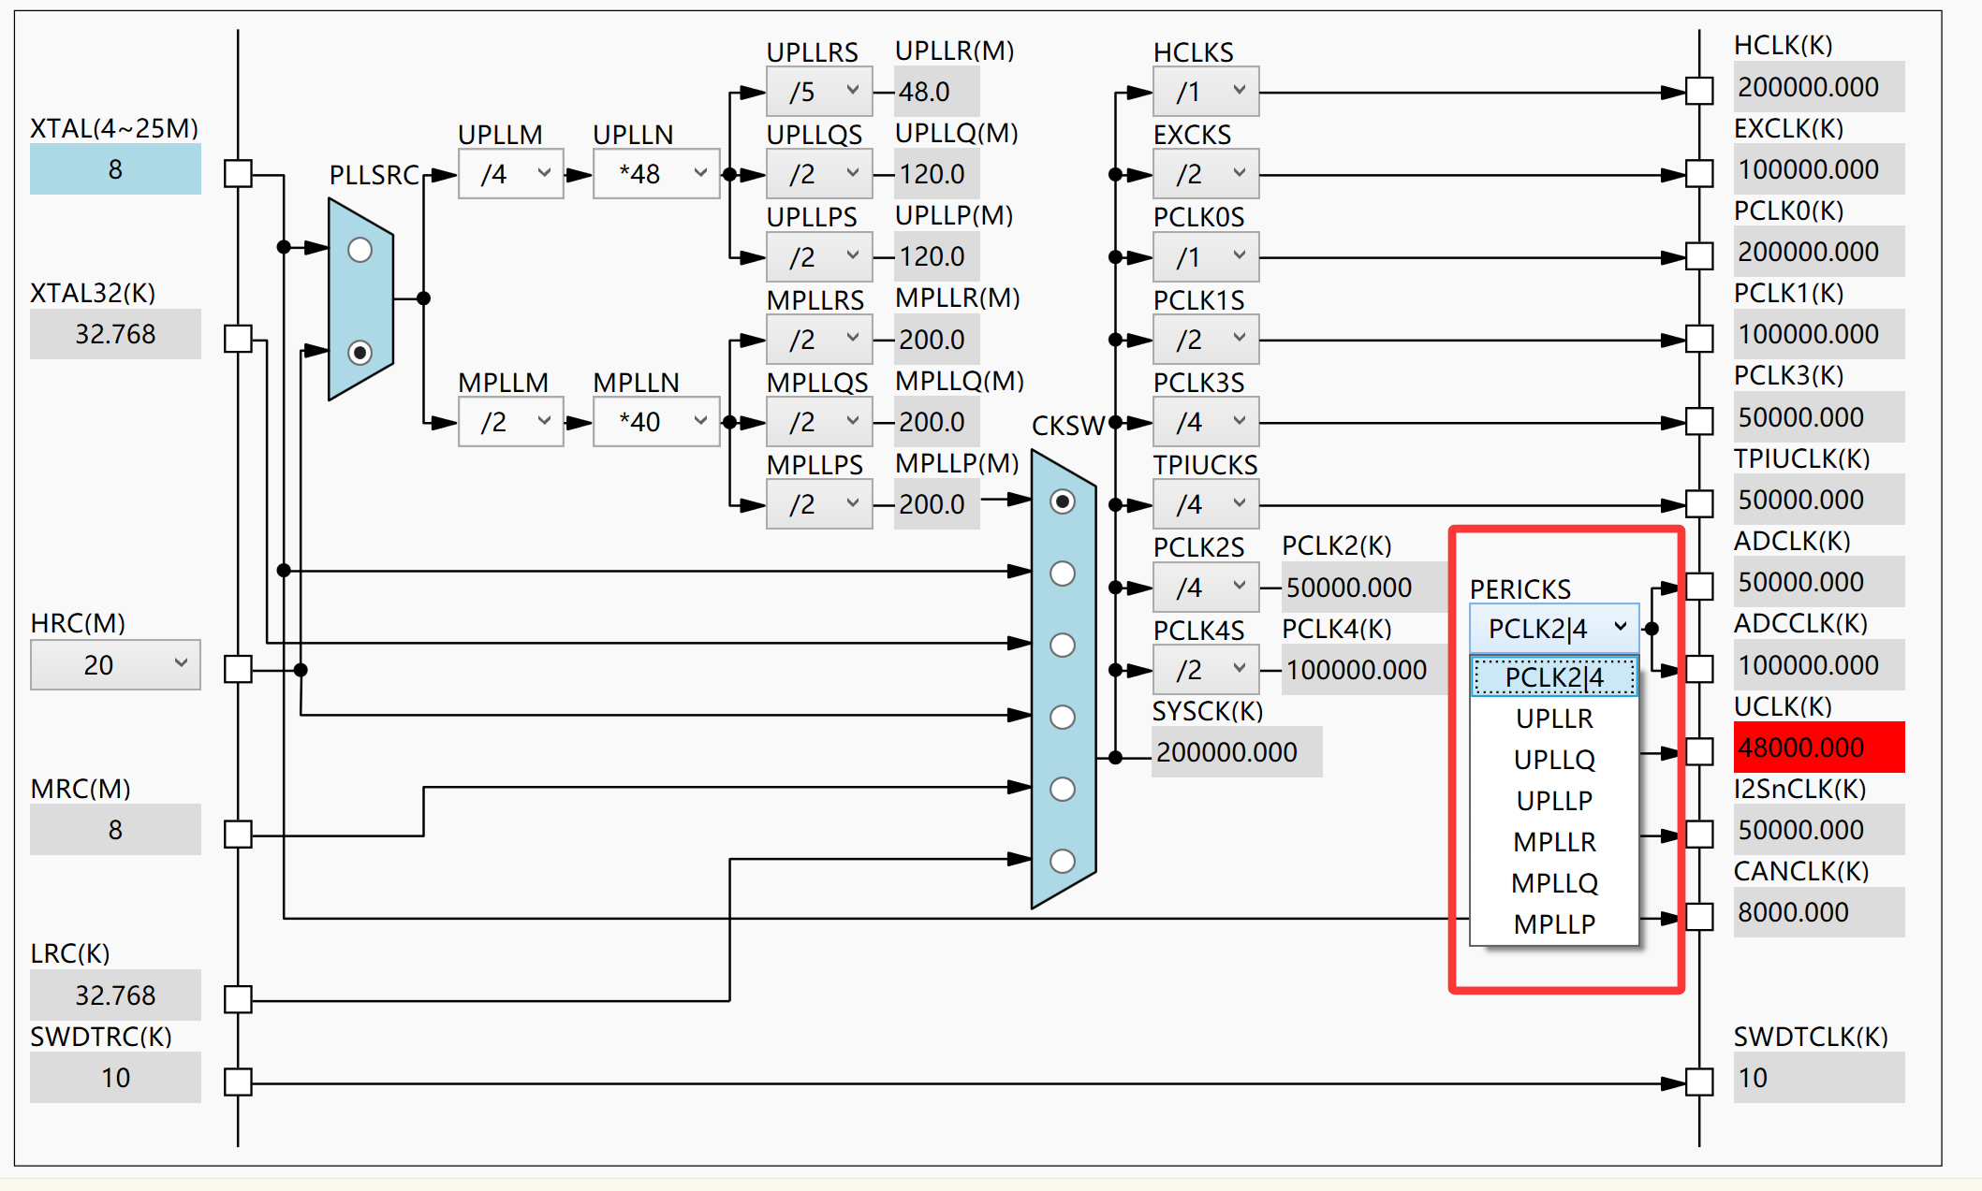Select MPLLP option in PERICKS list

[x=1554, y=924]
